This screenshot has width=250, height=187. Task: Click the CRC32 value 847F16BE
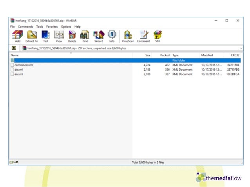click(x=233, y=65)
